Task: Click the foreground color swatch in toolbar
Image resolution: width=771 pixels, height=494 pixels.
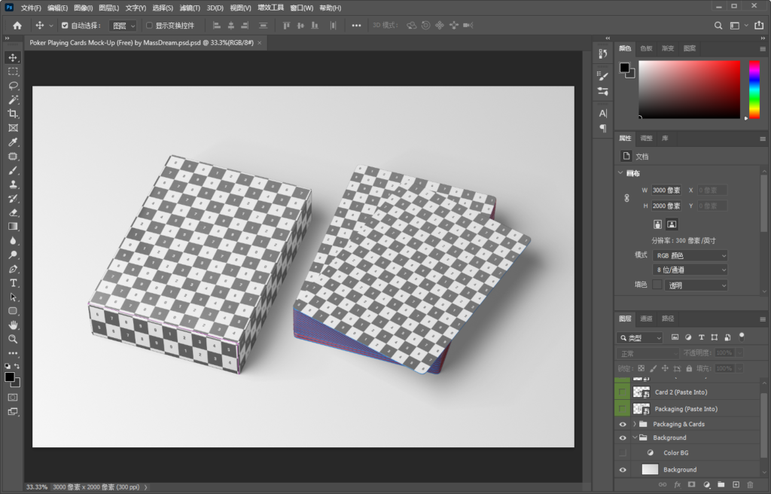Action: tap(10, 377)
